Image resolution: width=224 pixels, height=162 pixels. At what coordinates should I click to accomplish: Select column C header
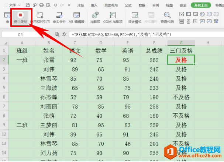coord(75,43)
